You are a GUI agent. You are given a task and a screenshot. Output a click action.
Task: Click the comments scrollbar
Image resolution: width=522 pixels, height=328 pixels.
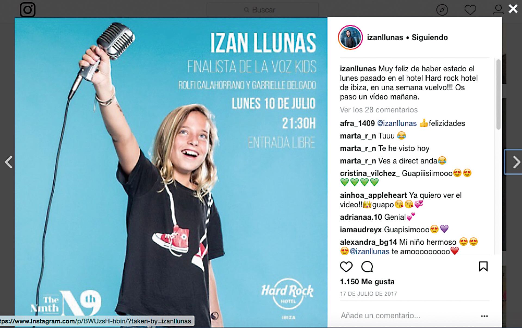498,94
